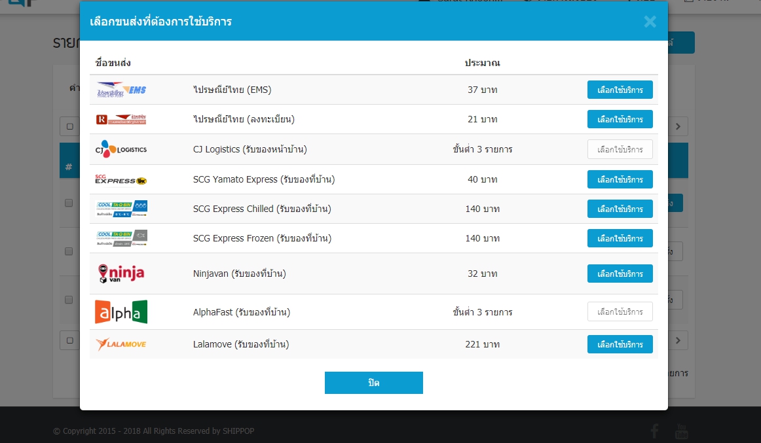The height and width of the screenshot is (443, 761).
Task: Choose SCG Yamato Express service
Action: tap(620, 179)
